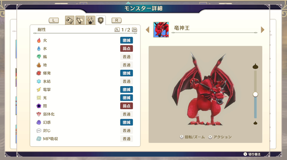Click the 普通 badge for 氷結
The image size is (287, 160).
126,81
